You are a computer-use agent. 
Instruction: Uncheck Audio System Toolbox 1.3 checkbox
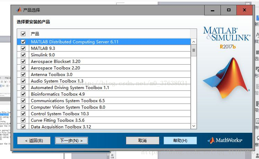pyautogui.click(x=23, y=81)
